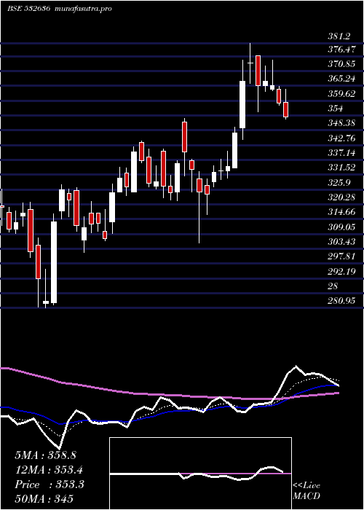Click the 342.76 price level label
The width and height of the screenshot is (364, 510).
341,138
